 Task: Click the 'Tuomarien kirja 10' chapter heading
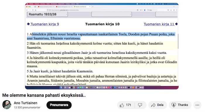pos(102,24)
